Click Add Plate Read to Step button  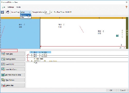coord(13,75)
